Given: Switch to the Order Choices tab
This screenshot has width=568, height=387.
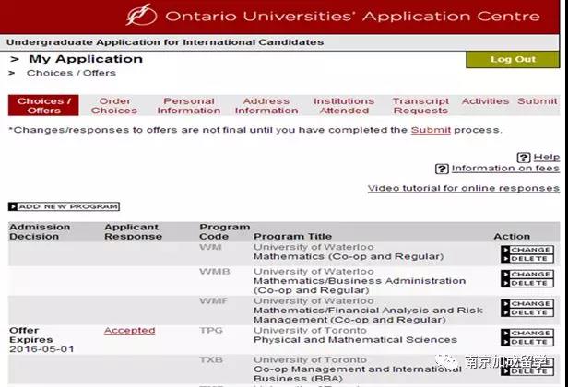Looking at the screenshot, I should pyautogui.click(x=114, y=106).
